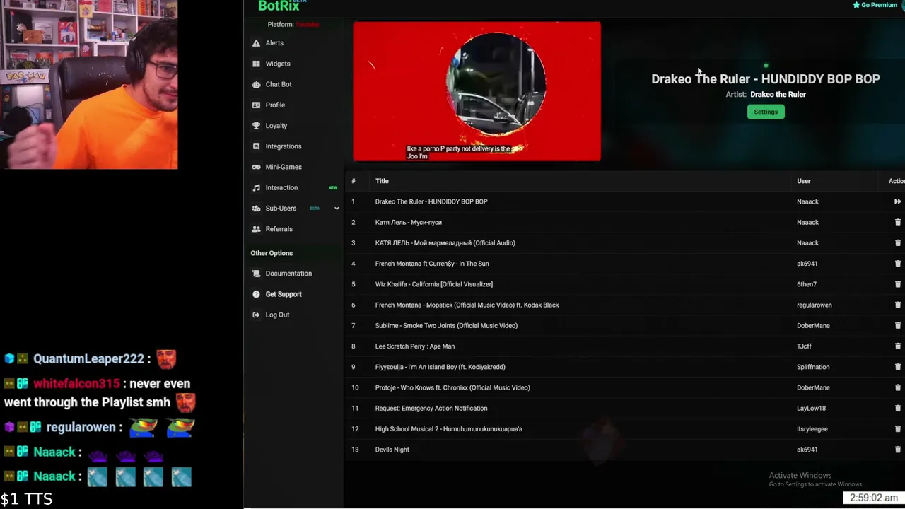This screenshot has width=905, height=509.
Task: Click the Go Premium link
Action: coord(875,5)
